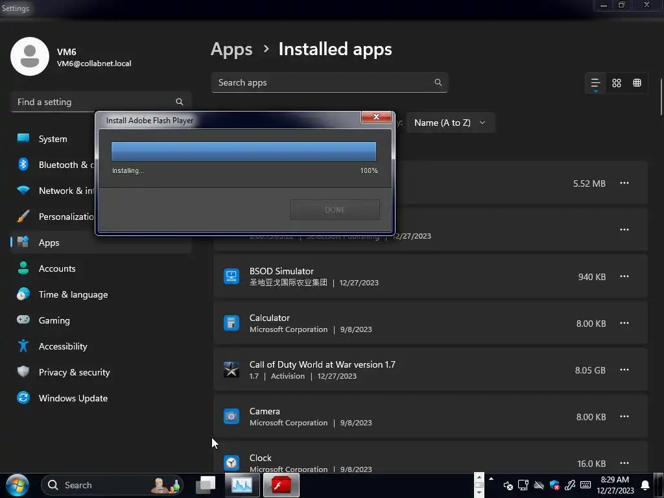Click the Windows Security shield tray icon
664x498 pixels.
pyautogui.click(x=554, y=485)
